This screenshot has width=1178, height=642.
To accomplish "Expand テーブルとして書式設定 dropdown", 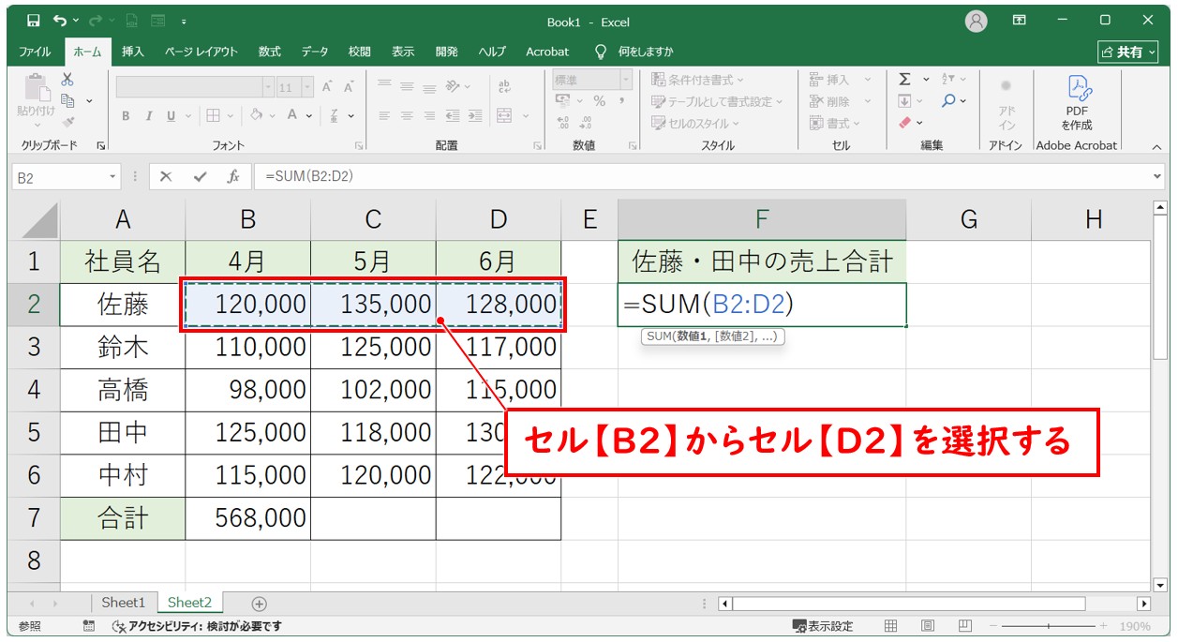I will point(717,101).
